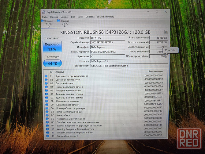Click the Атрибут column header
The height and width of the screenshot is (154, 205).
click(60, 72)
